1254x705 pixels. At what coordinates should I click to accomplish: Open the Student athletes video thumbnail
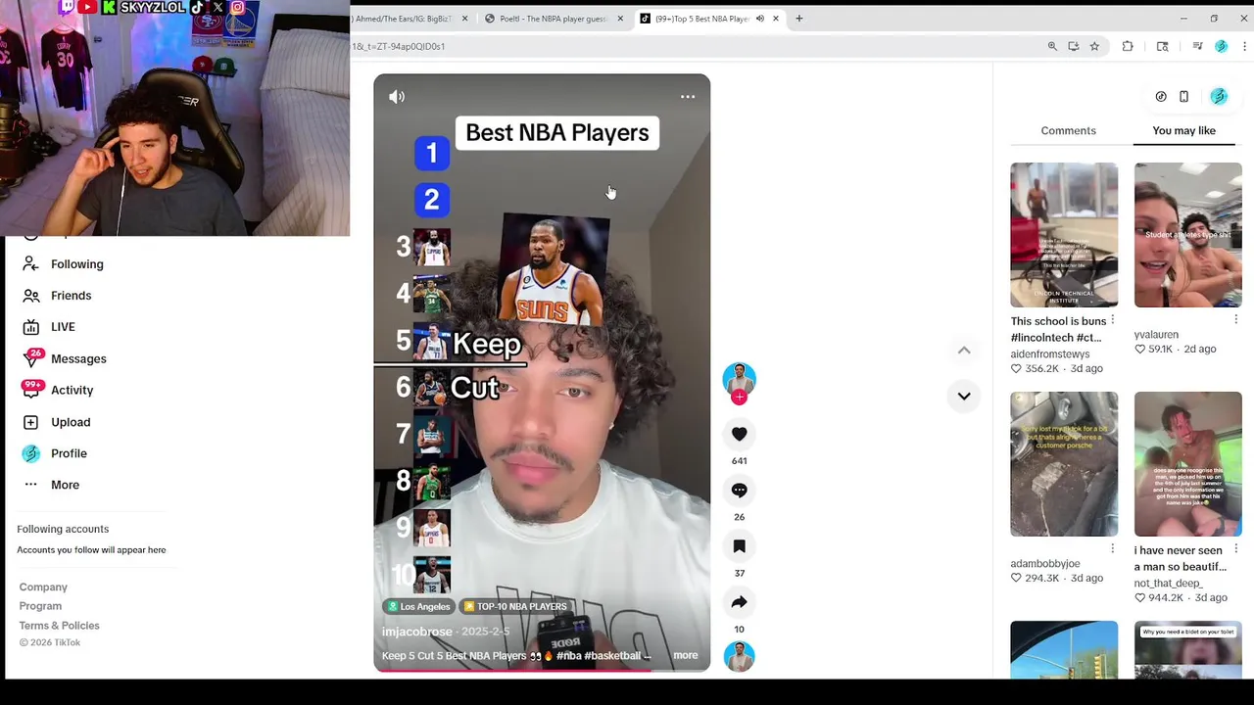click(1187, 235)
